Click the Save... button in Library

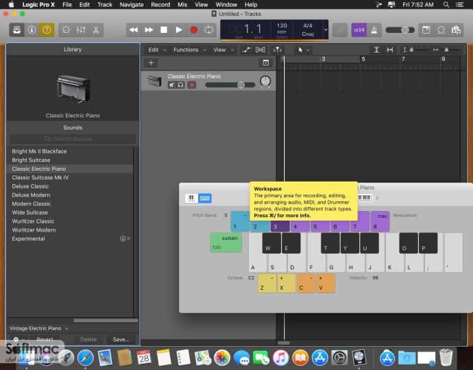(121, 339)
